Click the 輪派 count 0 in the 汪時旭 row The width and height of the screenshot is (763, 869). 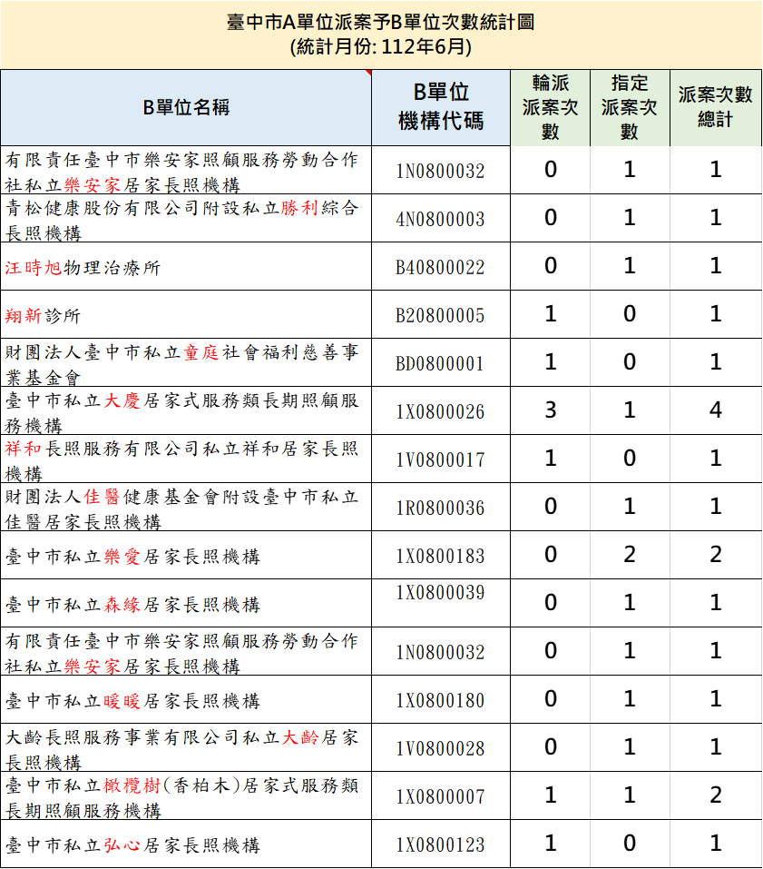click(x=551, y=265)
